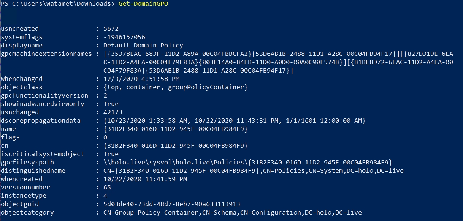
Task: Click the systemflags value -1946157056
Action: [124, 37]
